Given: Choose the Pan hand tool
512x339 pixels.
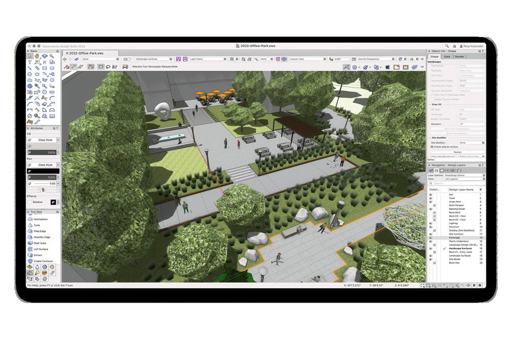Looking at the screenshot, I should (37, 56).
